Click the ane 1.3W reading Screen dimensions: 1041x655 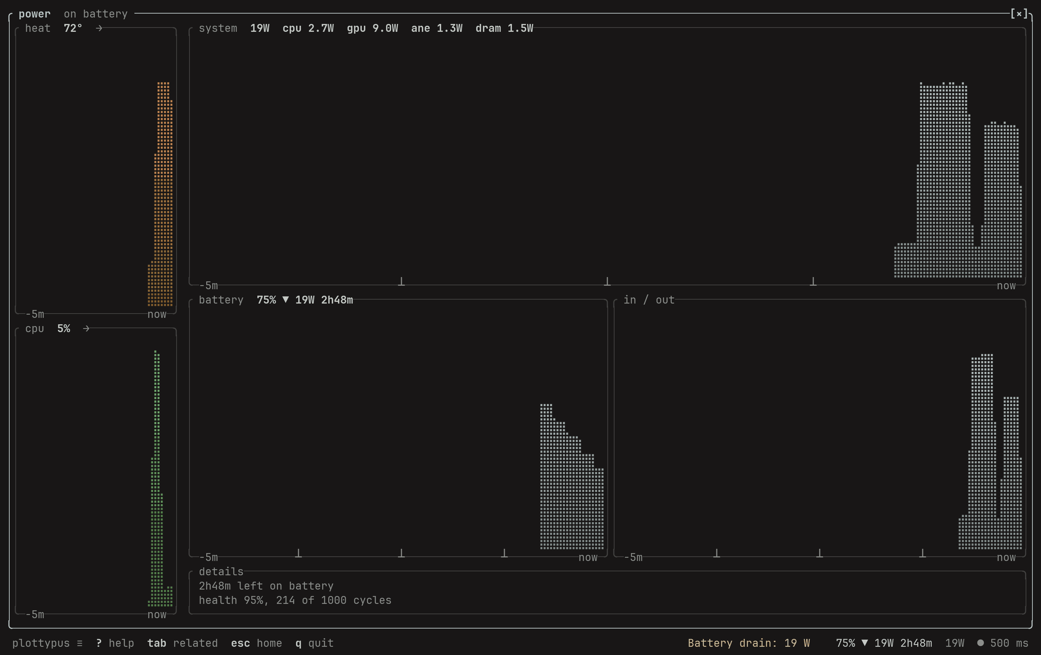click(436, 28)
